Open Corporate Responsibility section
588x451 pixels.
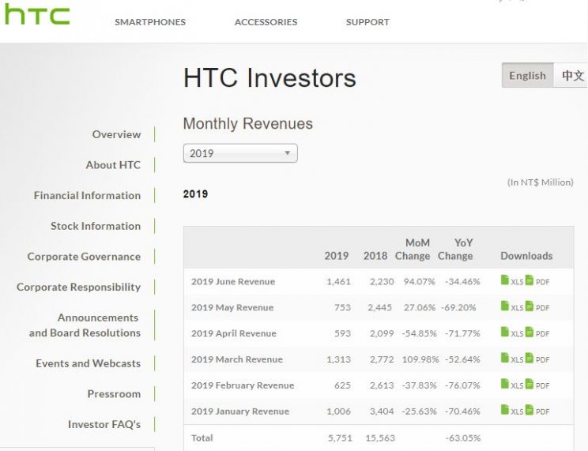pos(79,288)
